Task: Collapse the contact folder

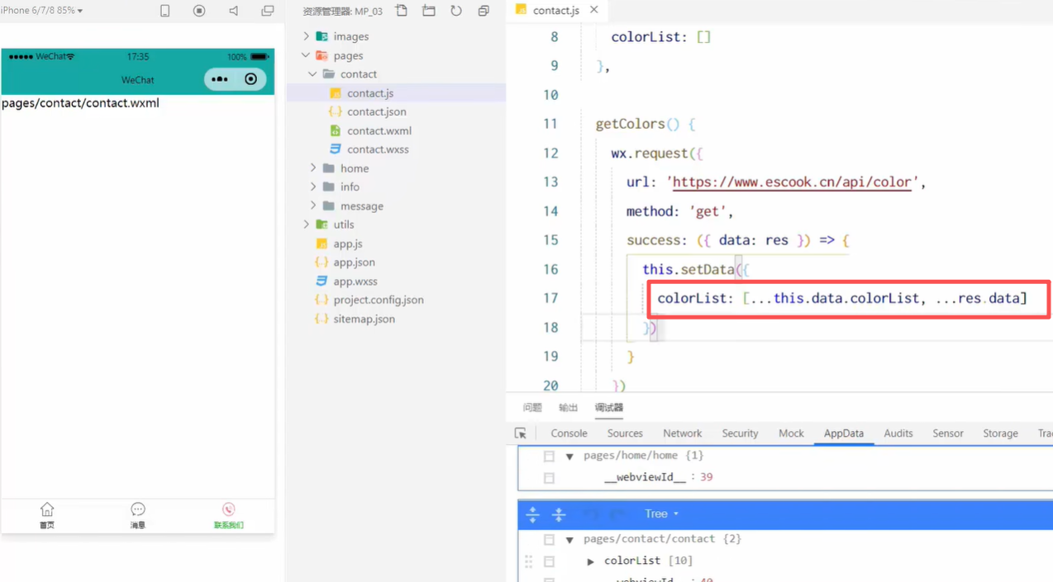Action: coord(313,74)
